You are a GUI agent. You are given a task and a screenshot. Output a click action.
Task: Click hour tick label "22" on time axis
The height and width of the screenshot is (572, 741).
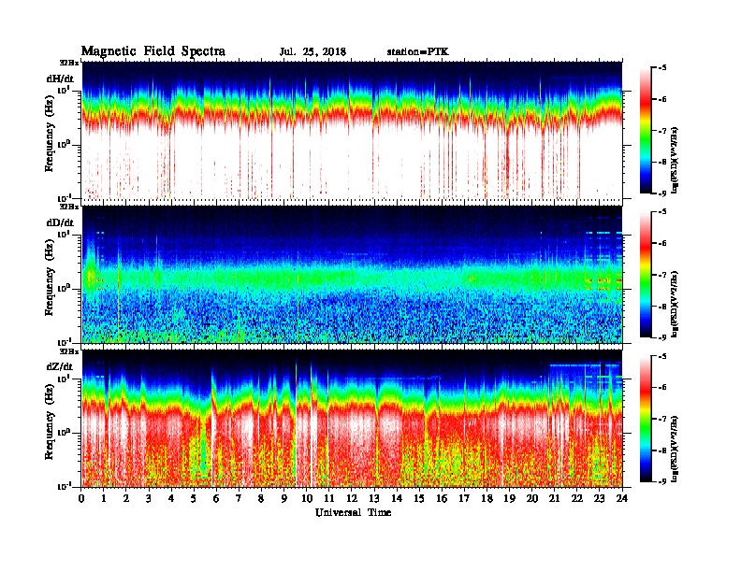pyautogui.click(x=577, y=498)
